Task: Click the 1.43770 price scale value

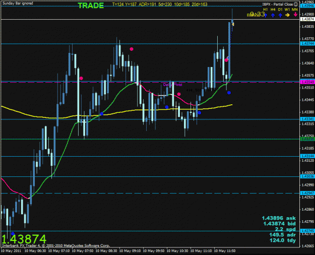Action: pyautogui.click(x=308, y=39)
